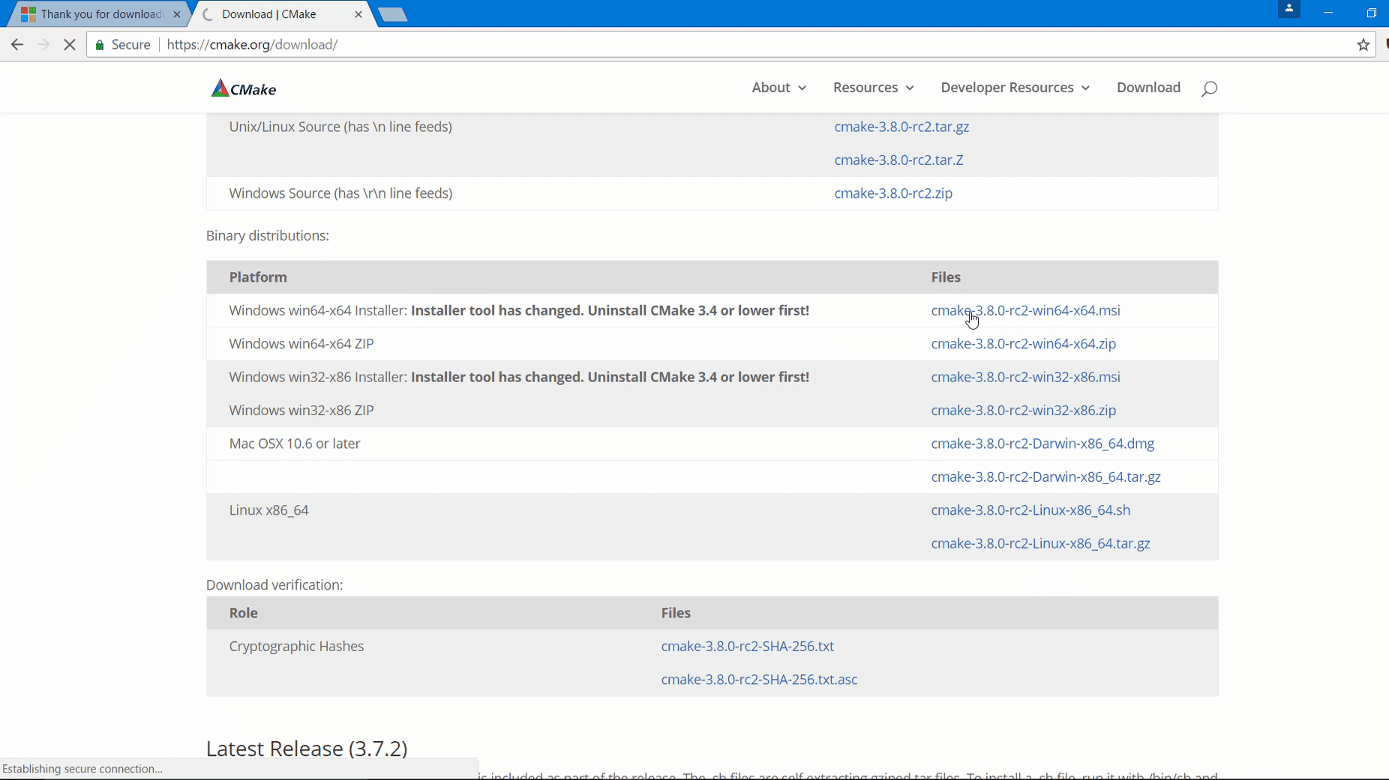1389x780 pixels.
Task: Click 'Download verification:' text
Action: (x=274, y=585)
